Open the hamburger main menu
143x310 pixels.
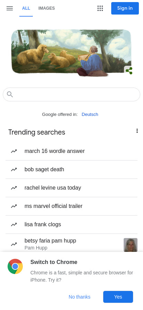click(x=9, y=8)
